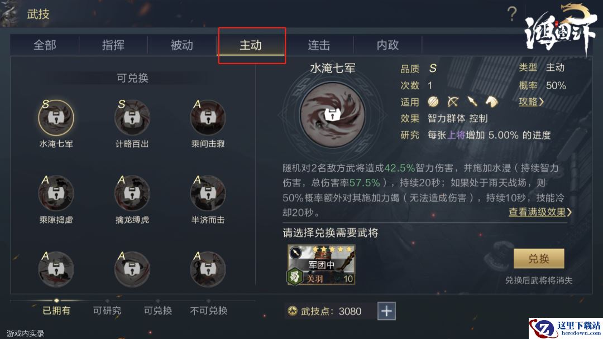The width and height of the screenshot is (603, 339).
Task: Switch filter to 不可兑换
Action: point(208,311)
